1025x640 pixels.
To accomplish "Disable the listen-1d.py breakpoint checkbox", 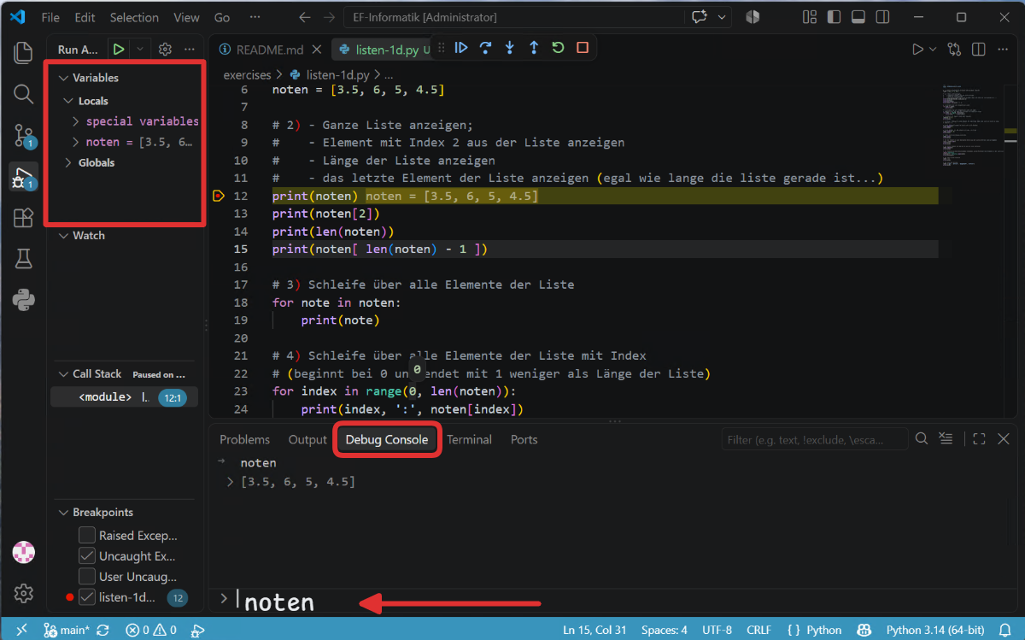I will click(87, 597).
